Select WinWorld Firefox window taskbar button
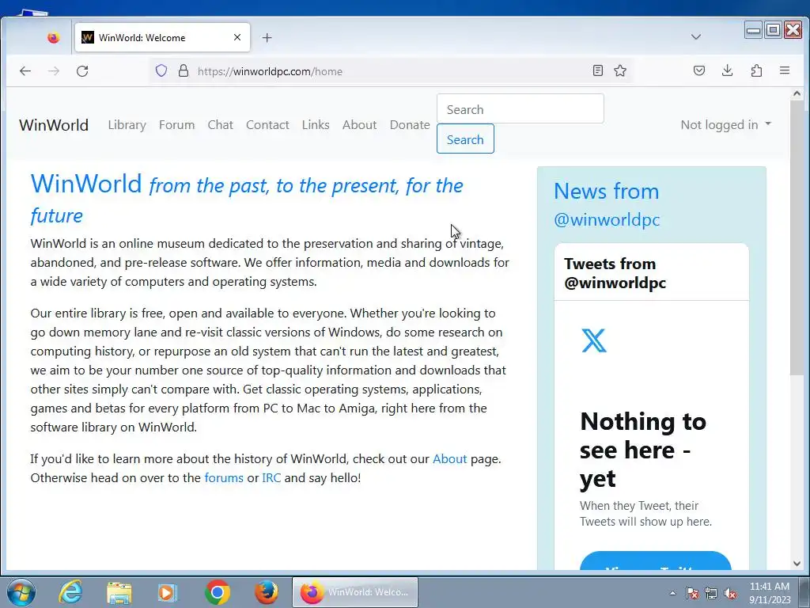This screenshot has width=810, height=608. [355, 592]
